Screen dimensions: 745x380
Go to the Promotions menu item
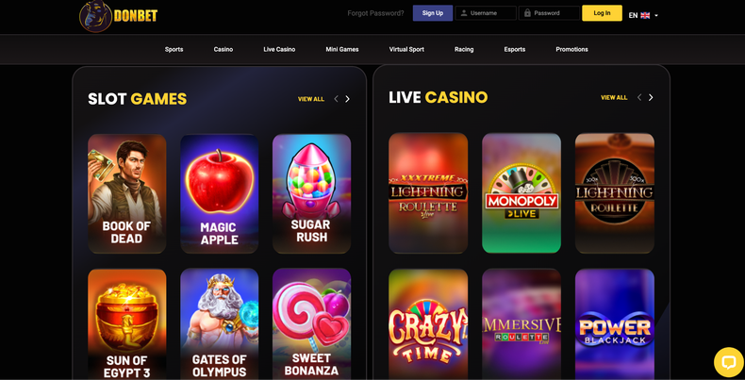(x=571, y=49)
